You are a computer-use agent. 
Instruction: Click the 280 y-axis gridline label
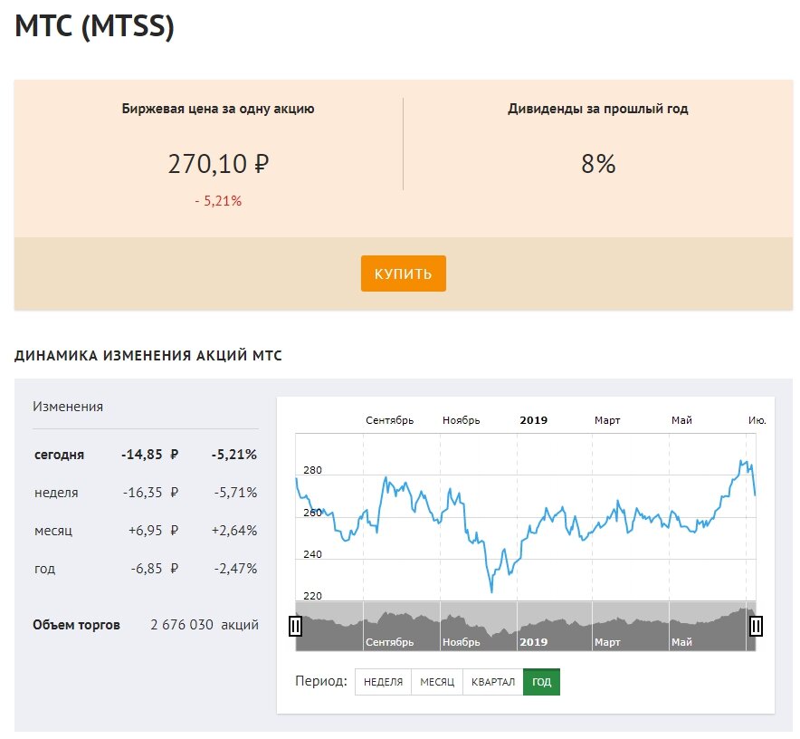click(312, 470)
